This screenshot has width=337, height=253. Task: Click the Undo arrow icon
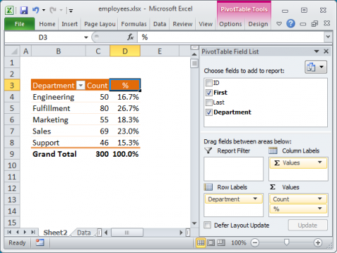point(36,10)
